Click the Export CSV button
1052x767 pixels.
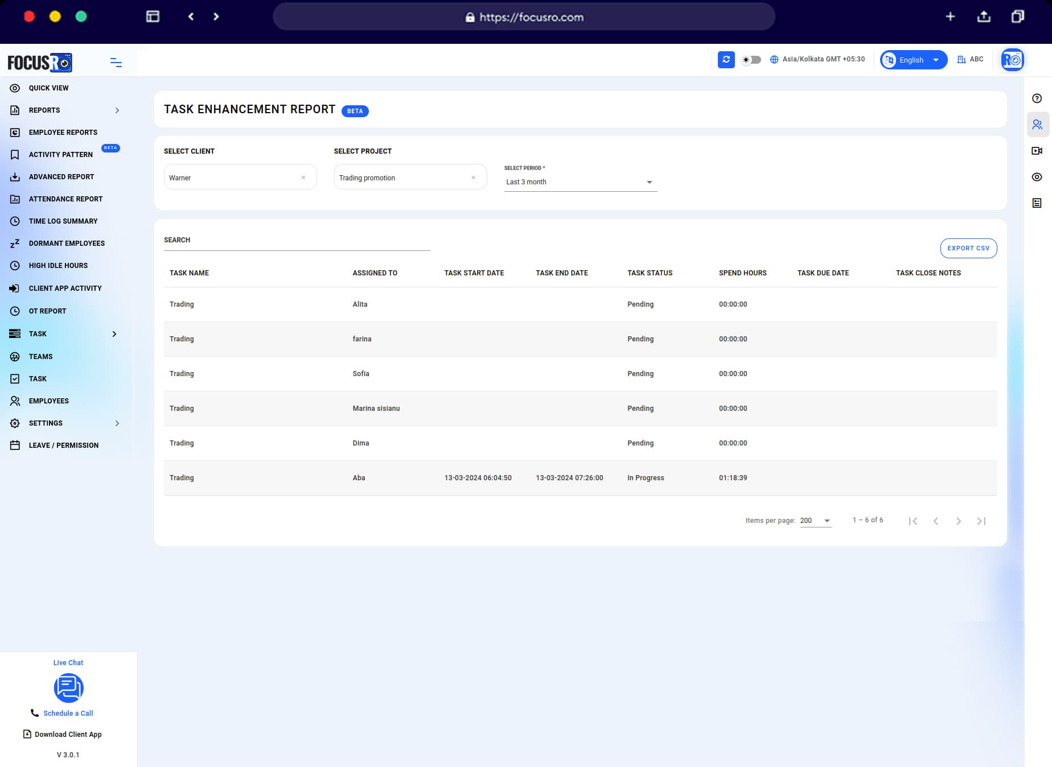click(968, 248)
